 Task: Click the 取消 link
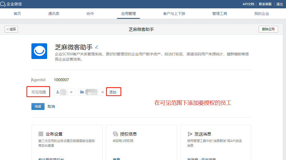(x=51, y=106)
